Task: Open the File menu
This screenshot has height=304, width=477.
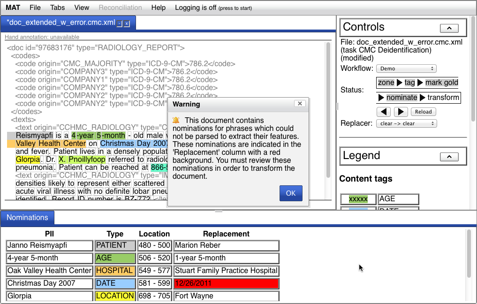Action: click(35, 8)
